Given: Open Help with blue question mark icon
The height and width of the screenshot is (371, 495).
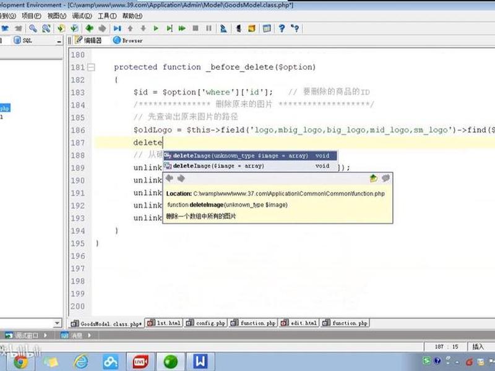Looking at the screenshot, I should tap(282, 28).
